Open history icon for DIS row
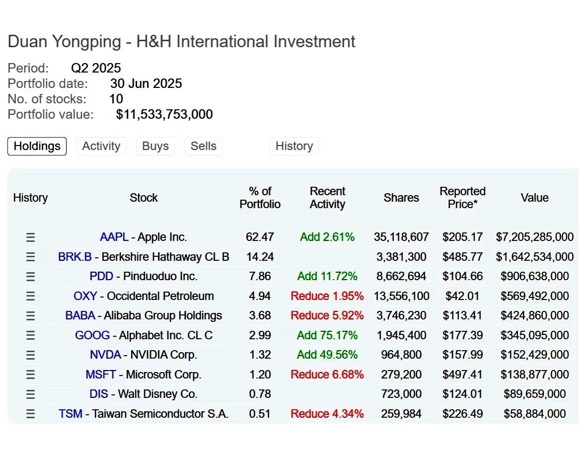This screenshot has width=585, height=454. point(31,394)
